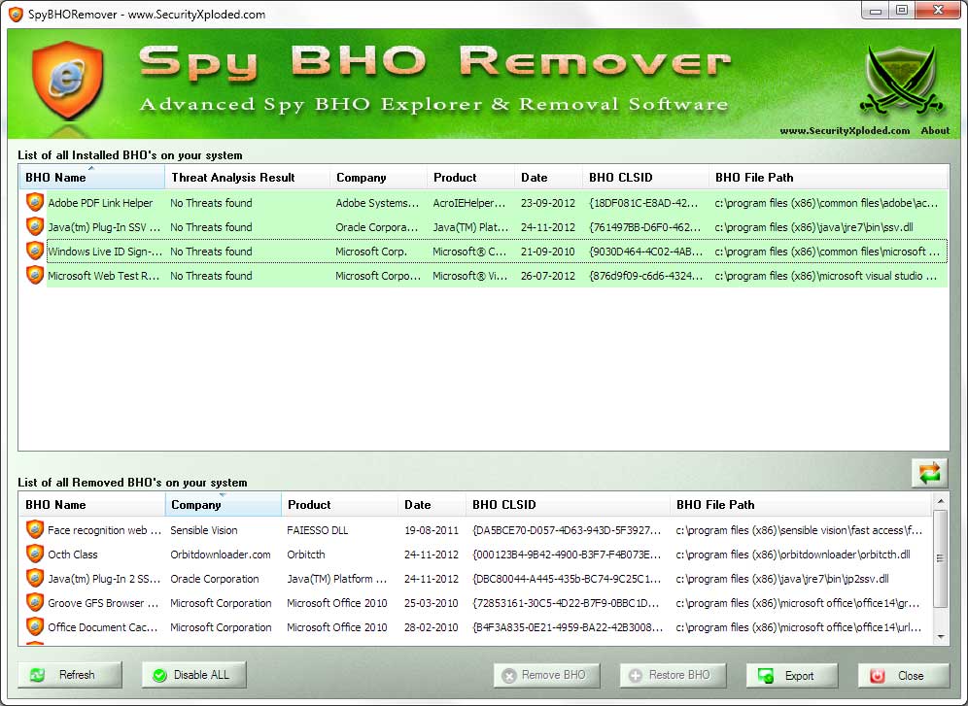Click the shield icon beside Adobe PDF Link Helper

point(35,203)
